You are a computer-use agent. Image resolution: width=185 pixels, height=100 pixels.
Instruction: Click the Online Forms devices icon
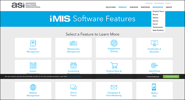pyautogui.click(x=73, y=87)
